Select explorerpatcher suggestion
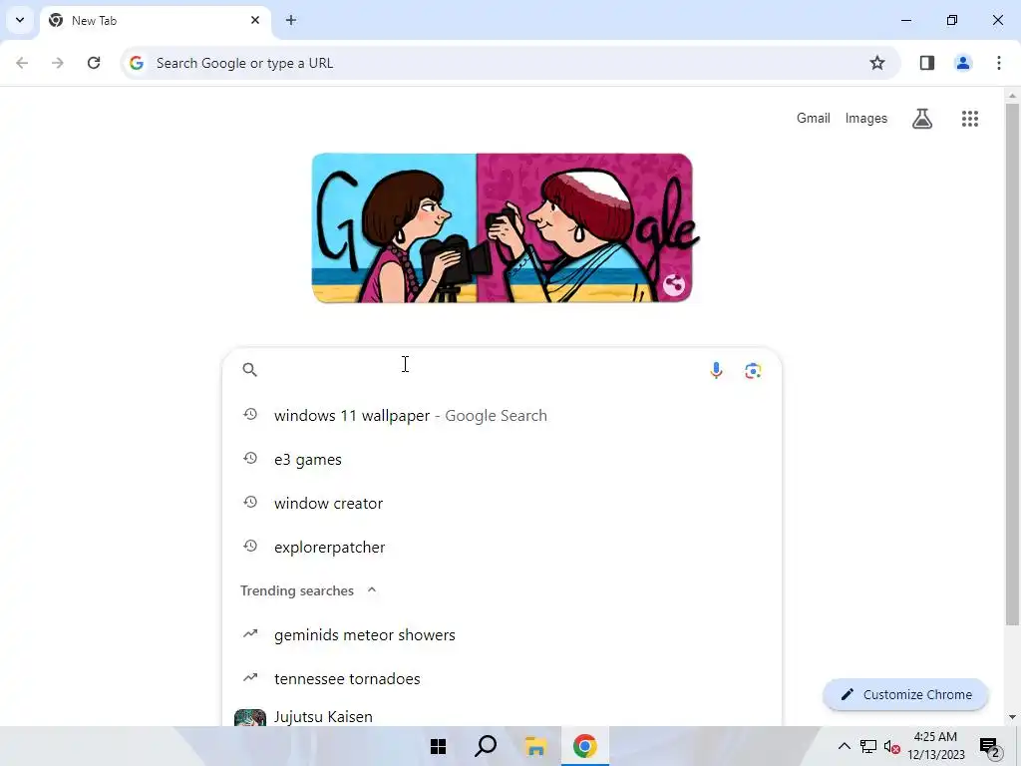 point(502,548)
